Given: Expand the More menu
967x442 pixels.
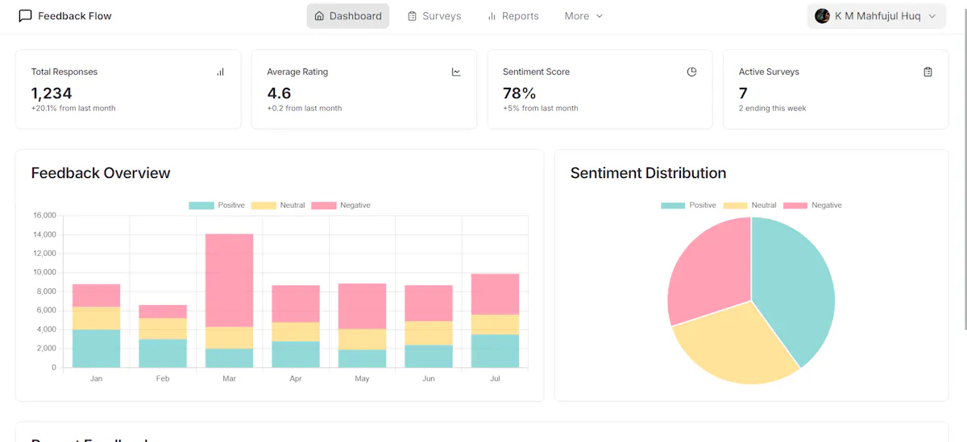Looking at the screenshot, I should [584, 16].
